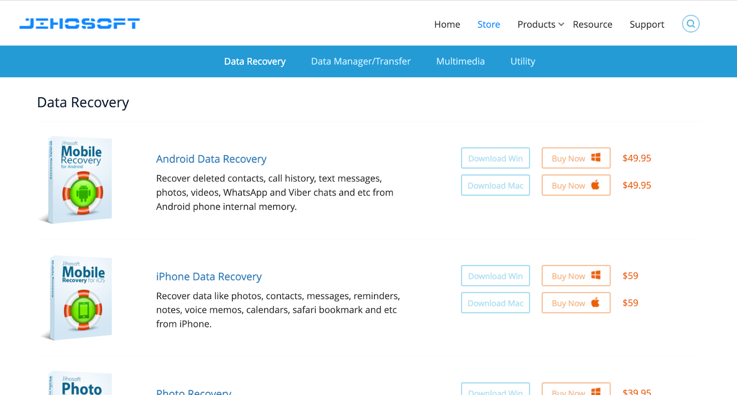
Task: Click the $49.95 Mac price for Android Recovery
Action: [637, 185]
